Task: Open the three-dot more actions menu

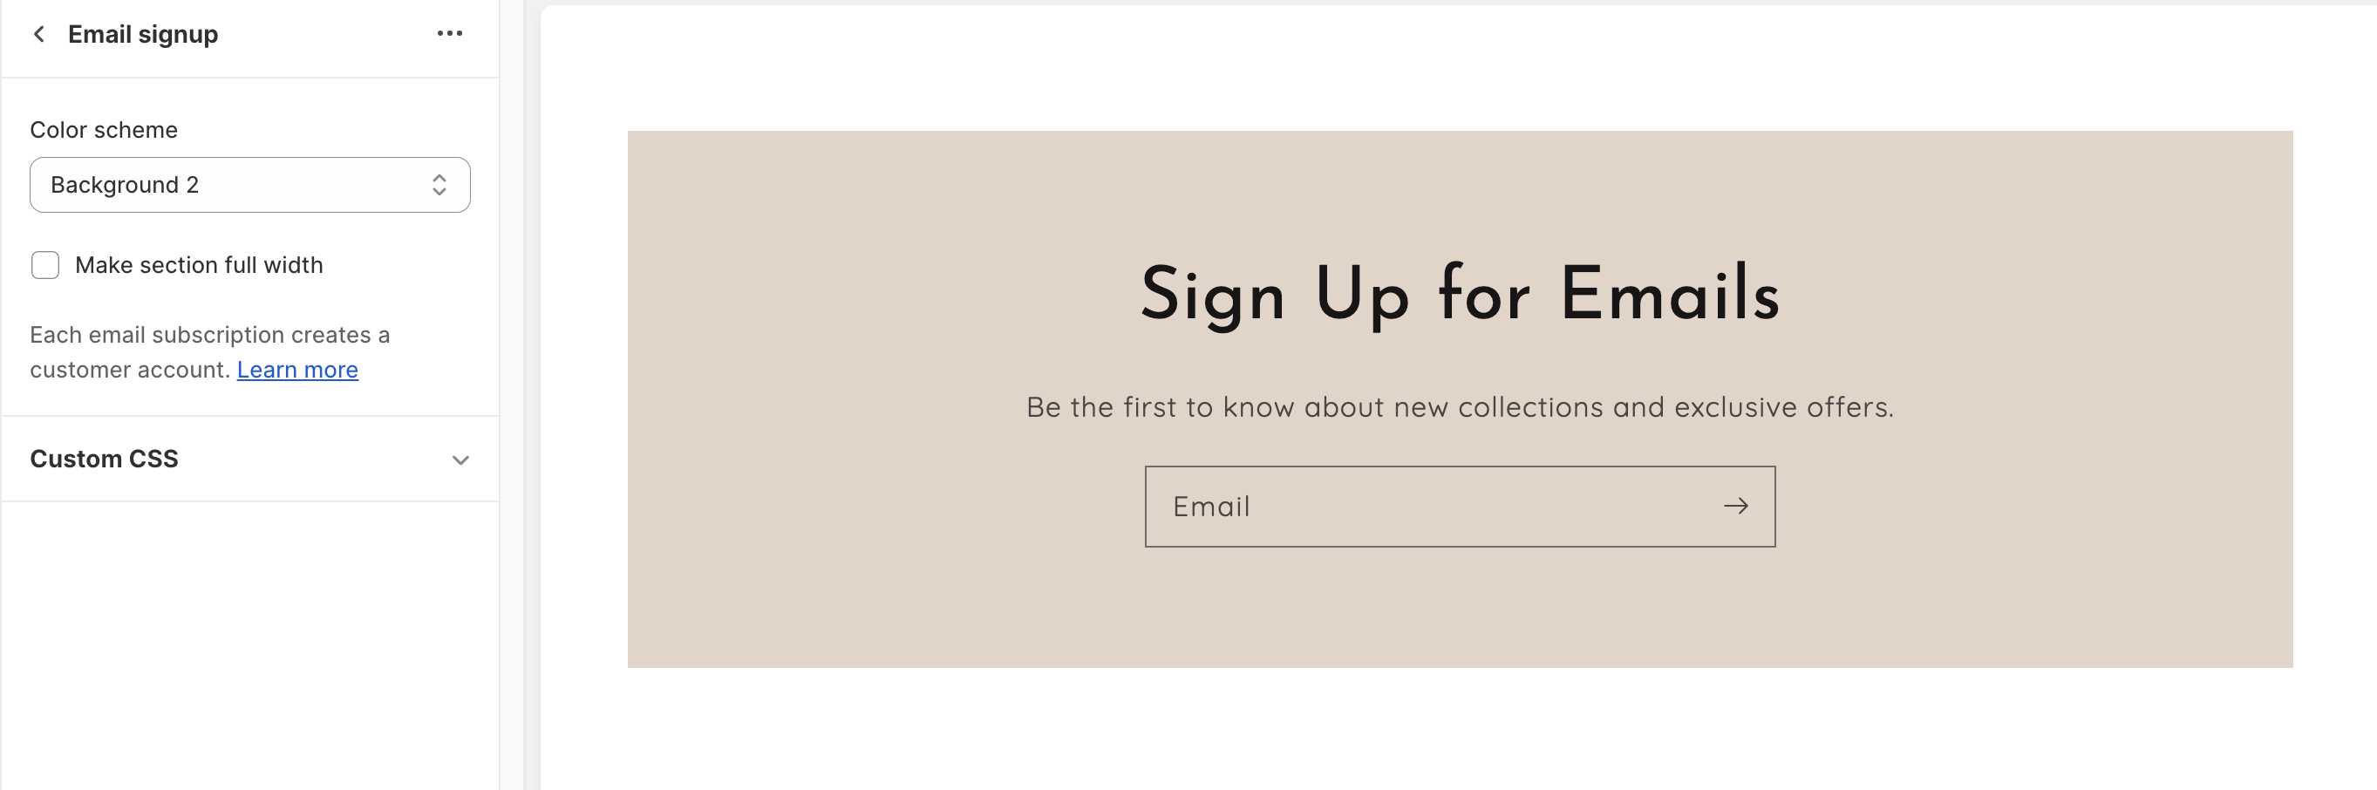Action: click(449, 34)
